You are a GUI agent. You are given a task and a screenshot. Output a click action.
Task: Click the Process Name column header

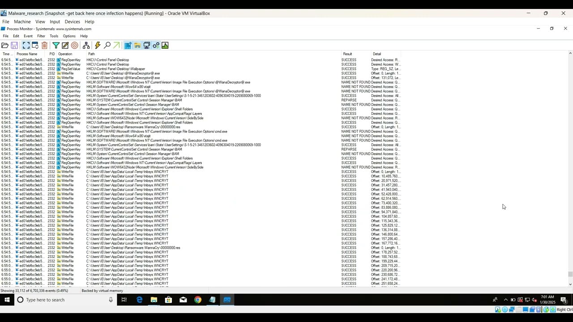[30, 54]
